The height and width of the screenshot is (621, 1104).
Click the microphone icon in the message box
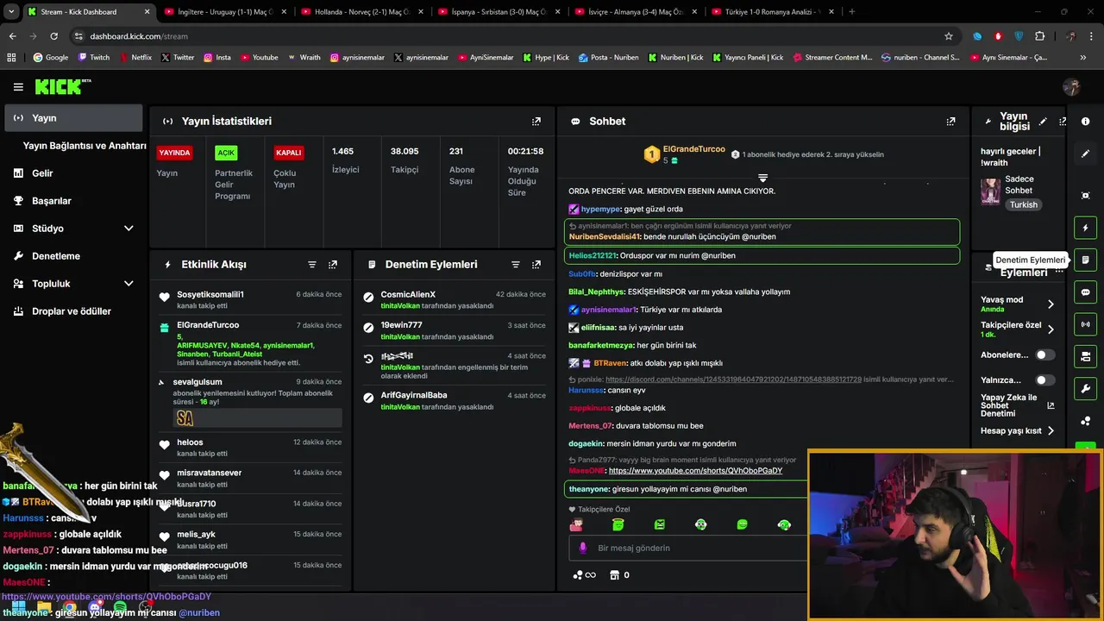583,548
